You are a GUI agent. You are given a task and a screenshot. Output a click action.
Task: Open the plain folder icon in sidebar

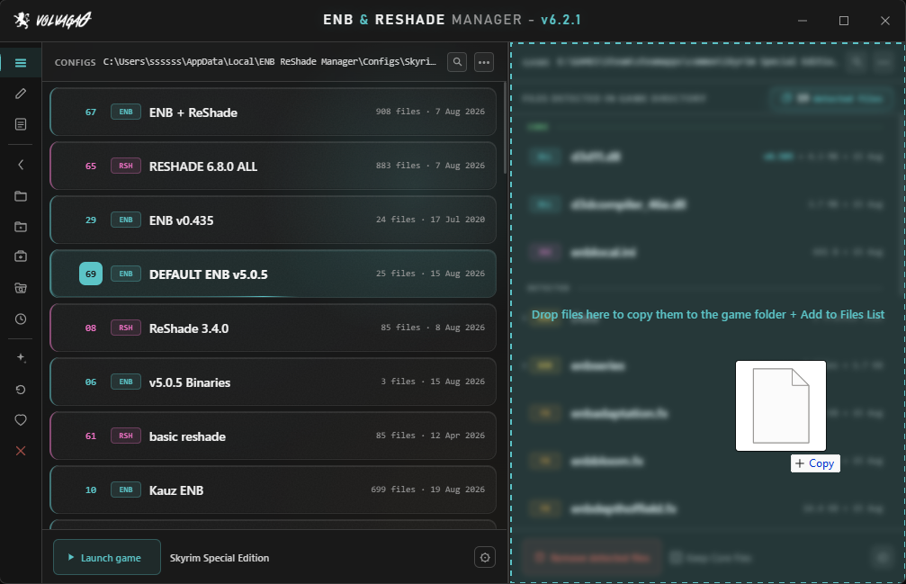click(20, 196)
